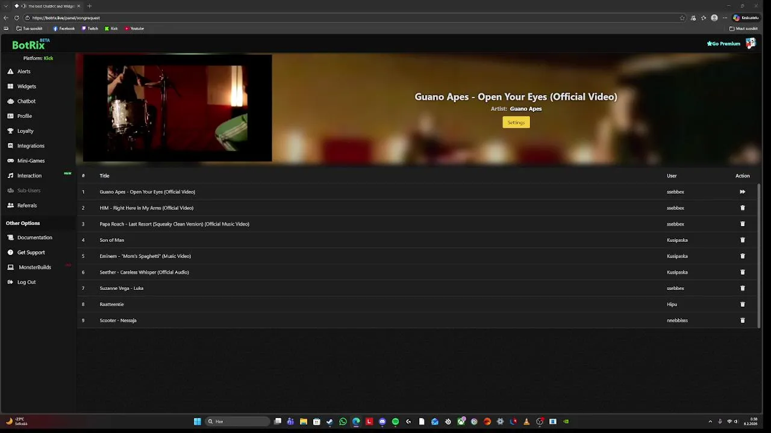Image resolution: width=771 pixels, height=433 pixels.
Task: Click user nnebbisss in the list
Action: tap(677, 321)
